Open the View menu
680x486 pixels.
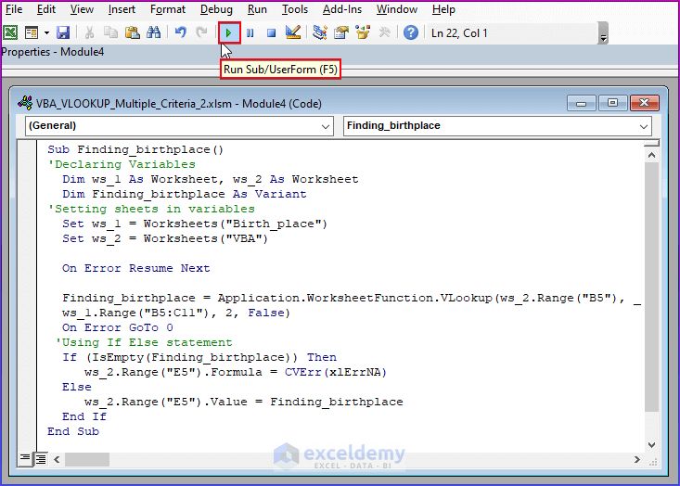pos(82,9)
